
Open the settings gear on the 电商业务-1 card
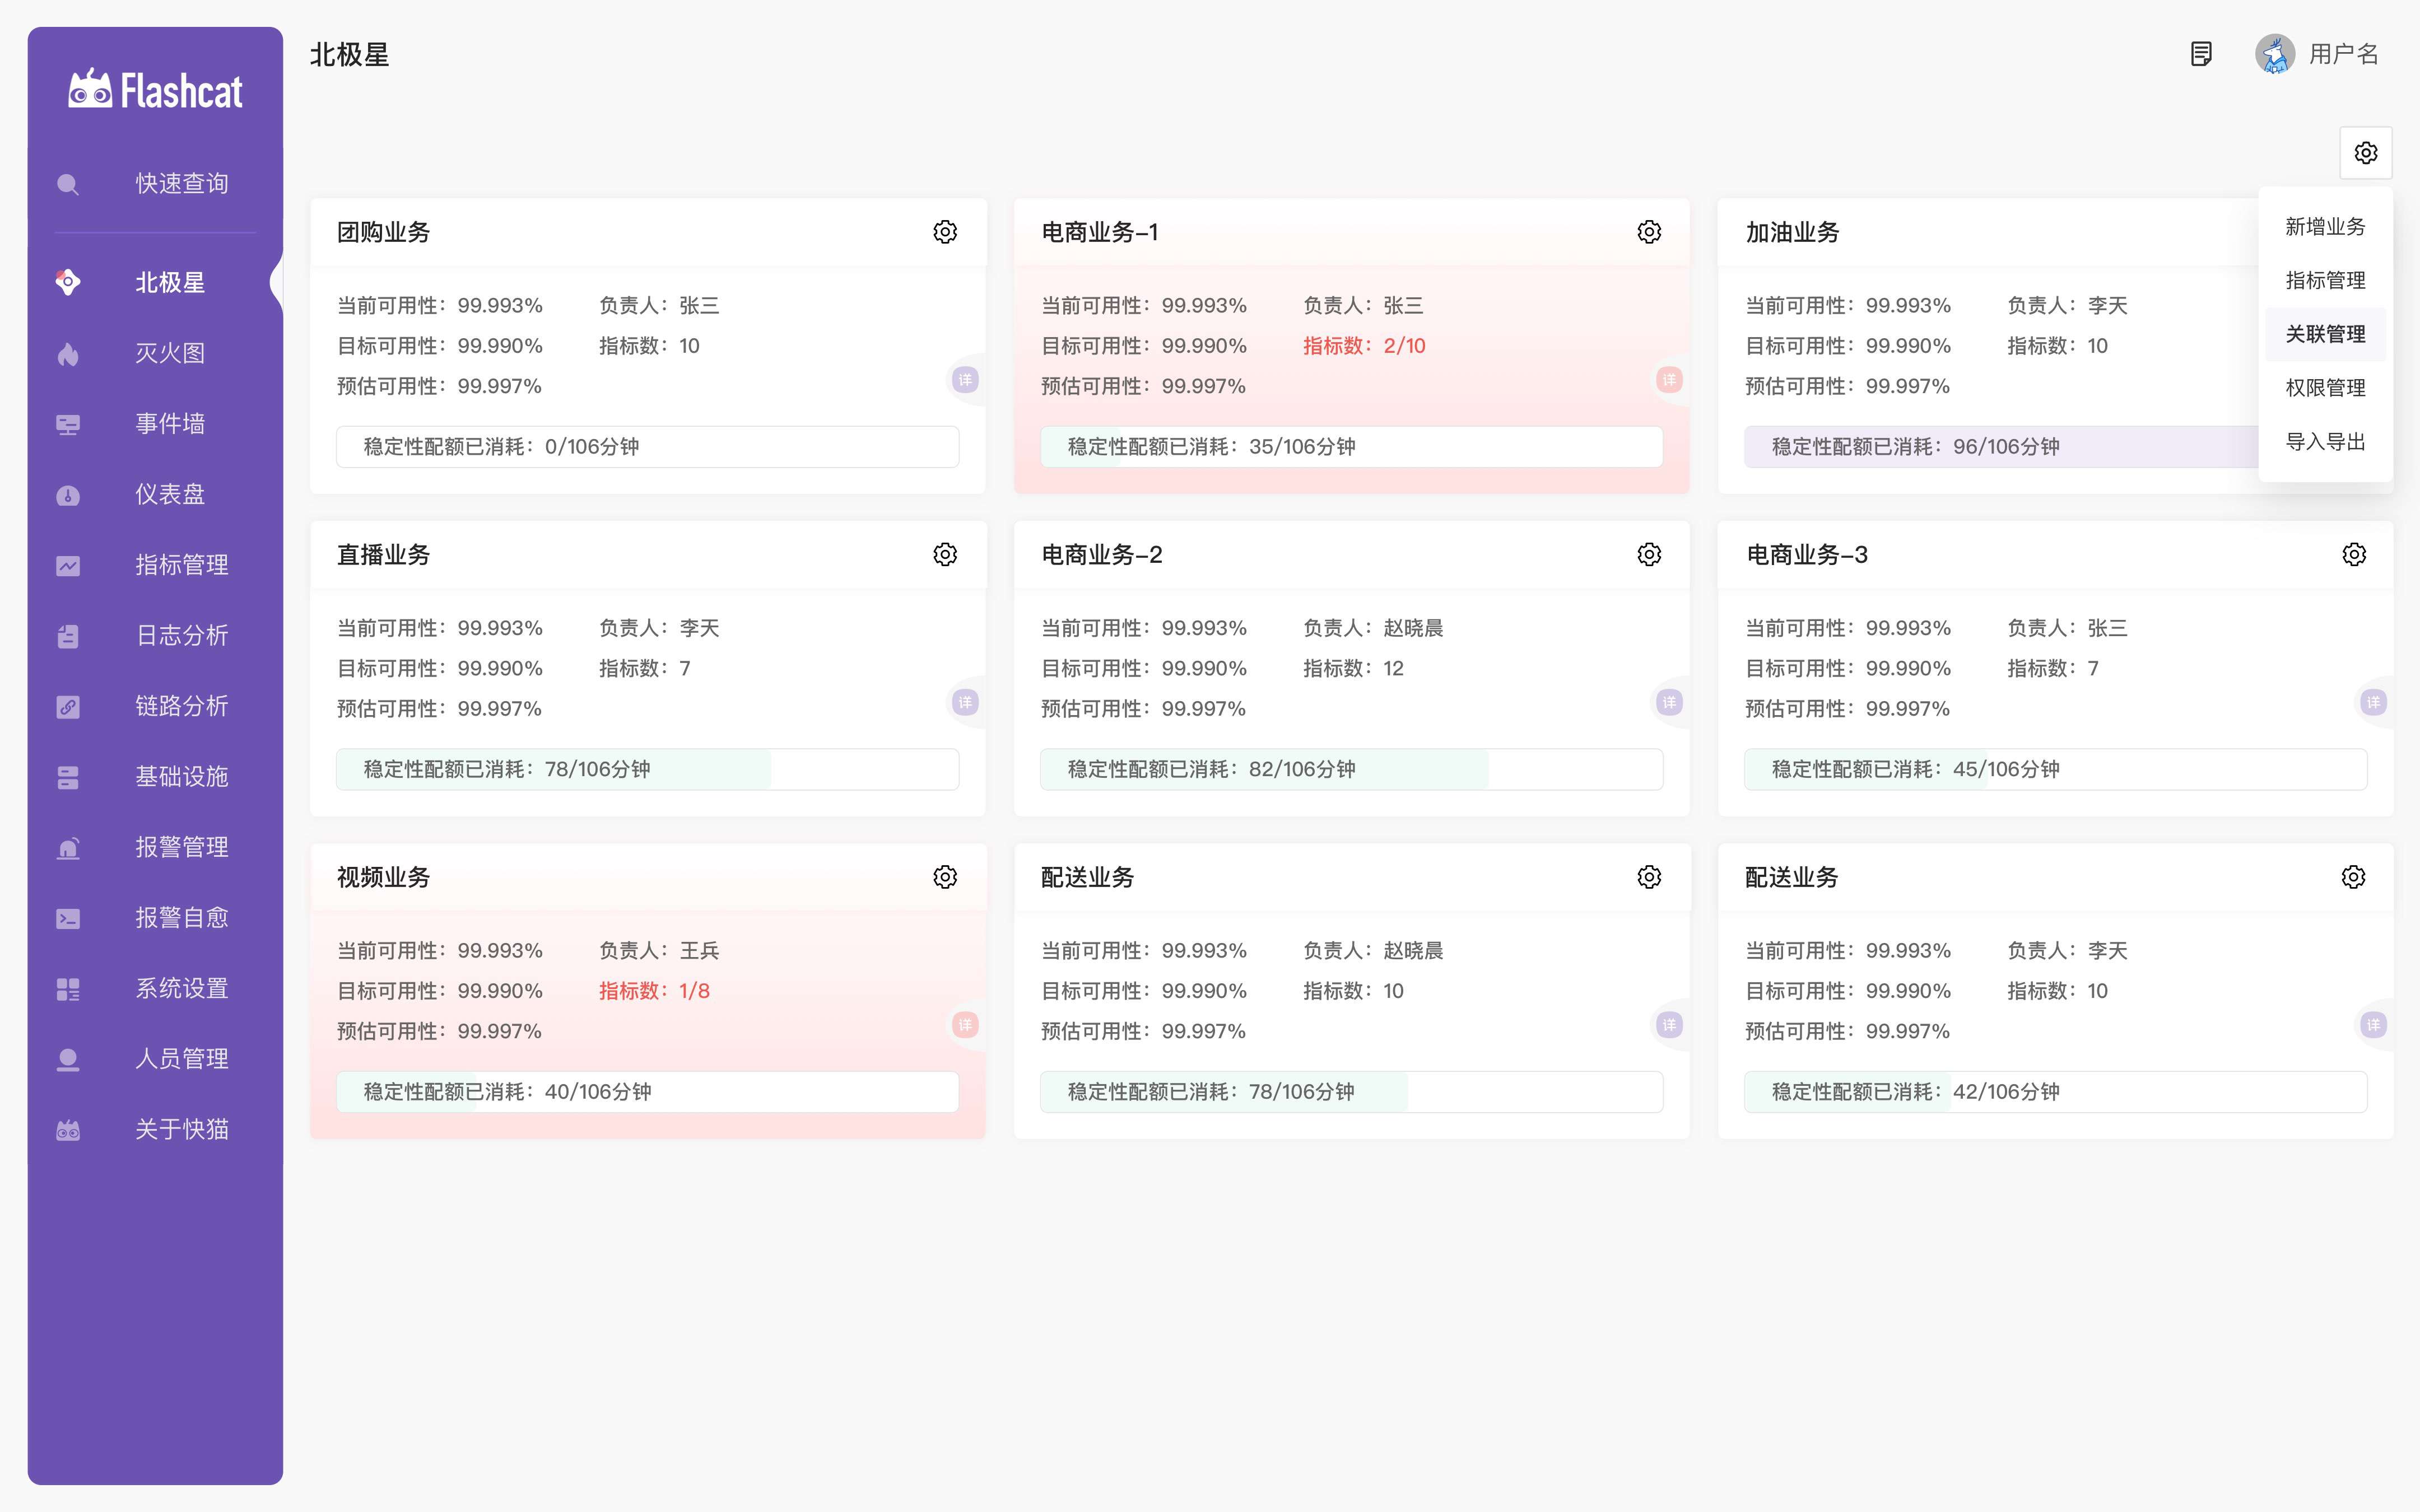click(1649, 232)
